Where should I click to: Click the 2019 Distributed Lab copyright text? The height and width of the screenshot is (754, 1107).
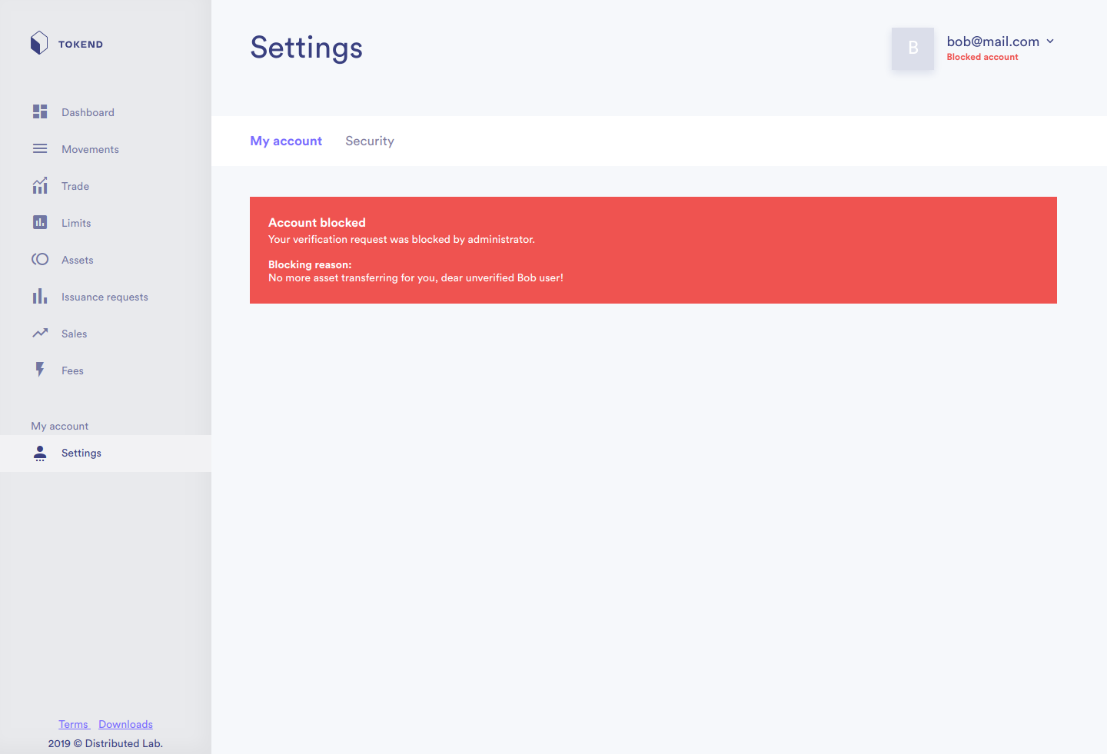[105, 743]
